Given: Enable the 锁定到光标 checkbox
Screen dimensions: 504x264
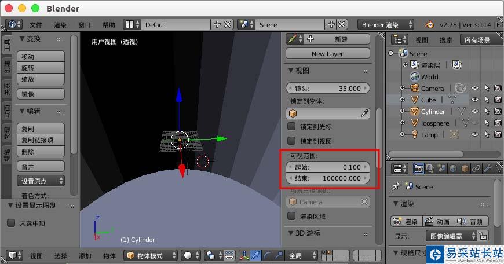Looking at the screenshot, I should (x=291, y=126).
